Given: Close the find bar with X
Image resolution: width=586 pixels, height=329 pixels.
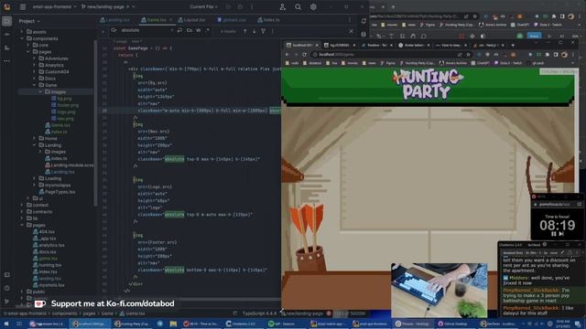Looking at the screenshot, I should [x=351, y=31].
